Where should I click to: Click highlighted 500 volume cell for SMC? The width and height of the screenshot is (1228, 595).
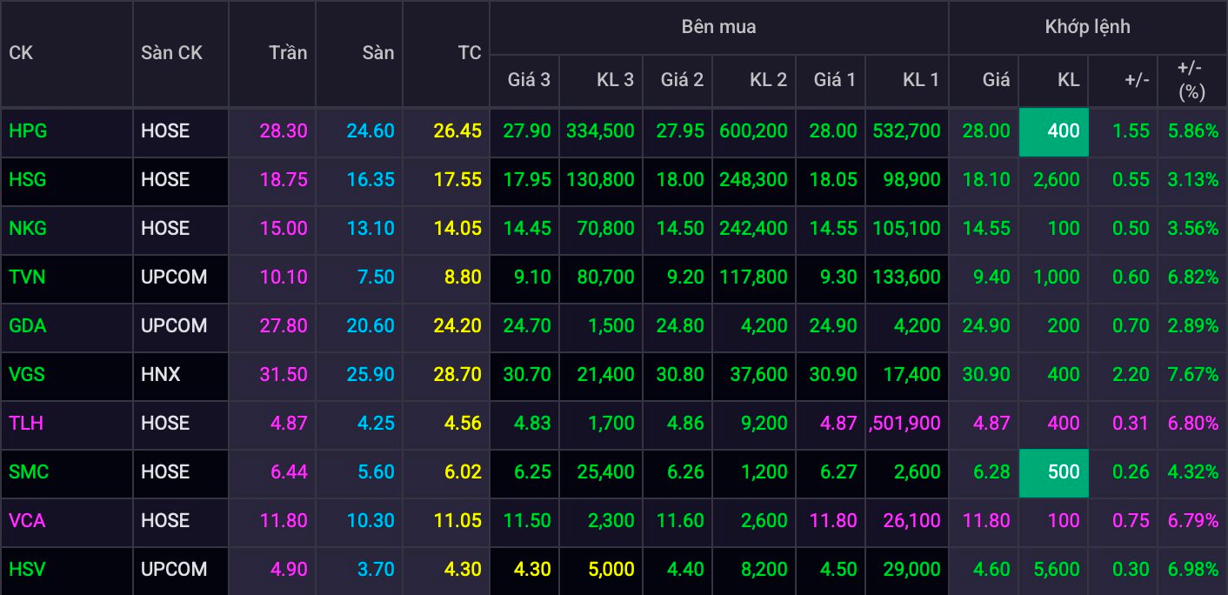click(x=1053, y=472)
